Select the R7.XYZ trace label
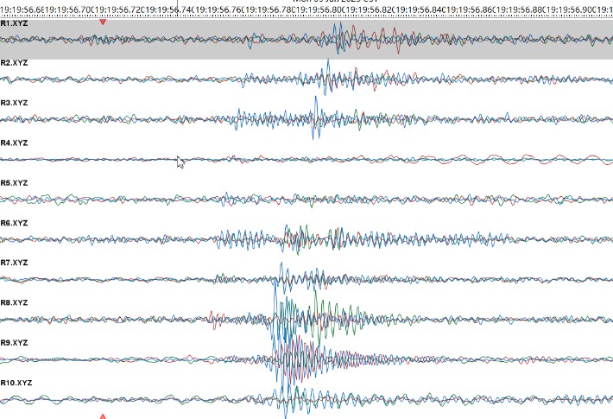613x419 pixels. click(x=15, y=263)
